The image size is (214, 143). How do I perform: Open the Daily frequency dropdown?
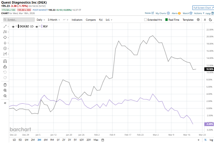[x=41, y=20]
